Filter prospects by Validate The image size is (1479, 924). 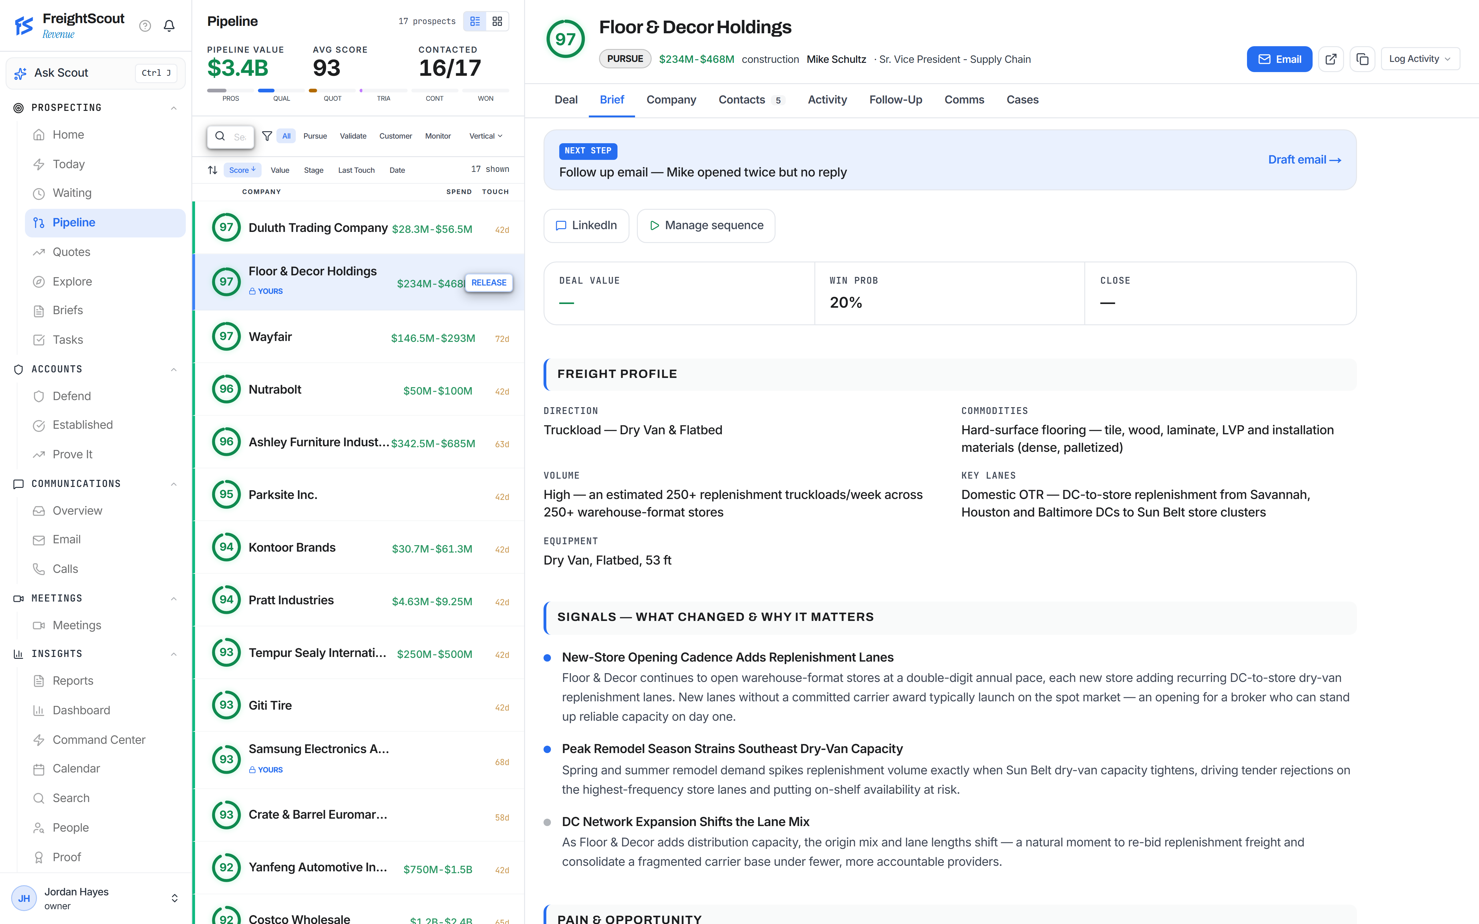point(353,136)
